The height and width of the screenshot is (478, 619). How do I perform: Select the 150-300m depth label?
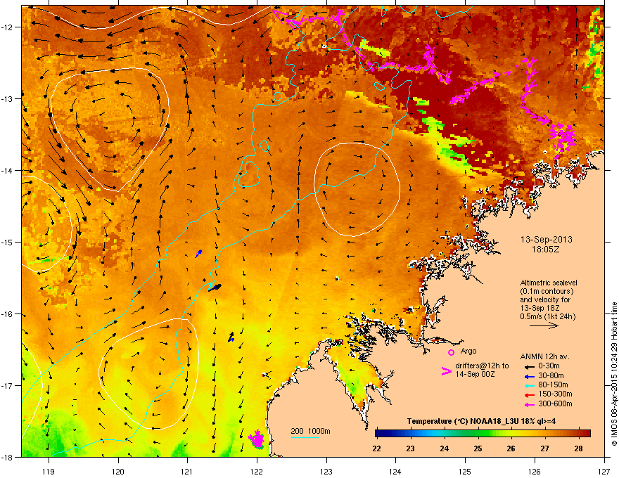555,394
